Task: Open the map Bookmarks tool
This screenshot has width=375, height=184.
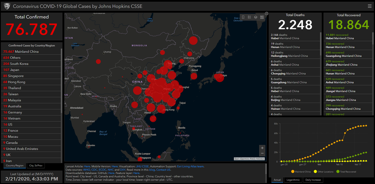Action: [x=243, y=17]
